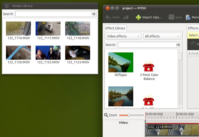Click the "122_1125.MOV" file name label
199x137 pixels.
[48, 62]
